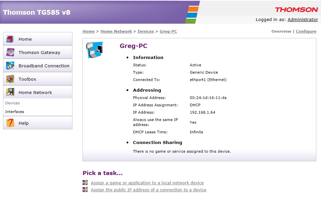Click arrow icon beside Assign public IP task
Screen dimensions: 321x200
pyautogui.click(x=85, y=190)
